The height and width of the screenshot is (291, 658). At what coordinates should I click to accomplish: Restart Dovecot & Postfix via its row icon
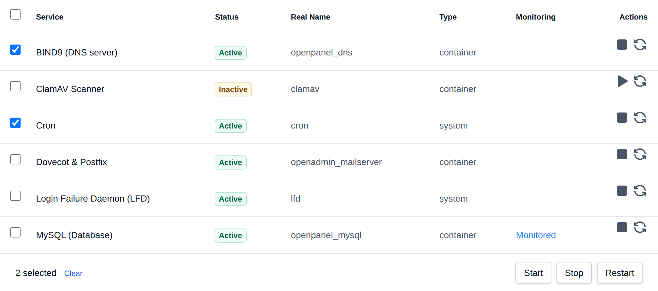click(x=640, y=154)
